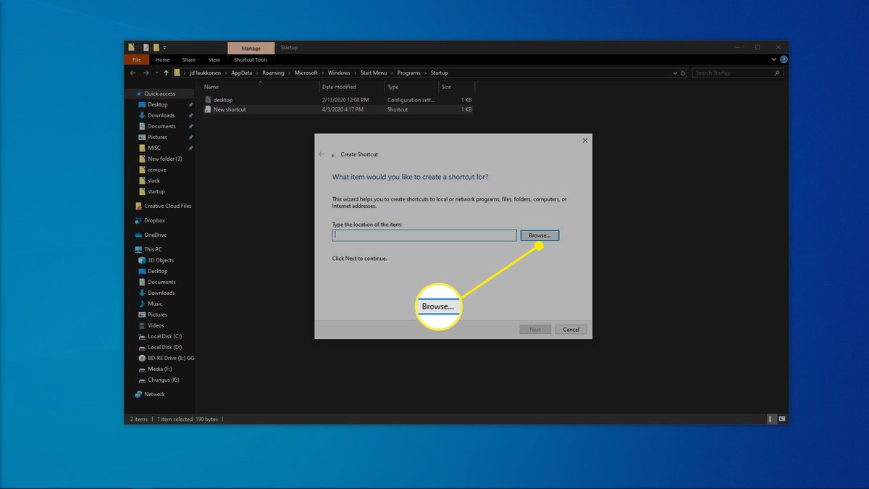Select the Creative Cloud Files sidebar icon
The height and width of the screenshot is (489, 869).
pos(138,205)
